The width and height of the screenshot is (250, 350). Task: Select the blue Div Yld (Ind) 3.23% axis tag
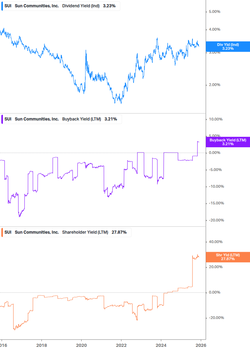tap(228, 47)
